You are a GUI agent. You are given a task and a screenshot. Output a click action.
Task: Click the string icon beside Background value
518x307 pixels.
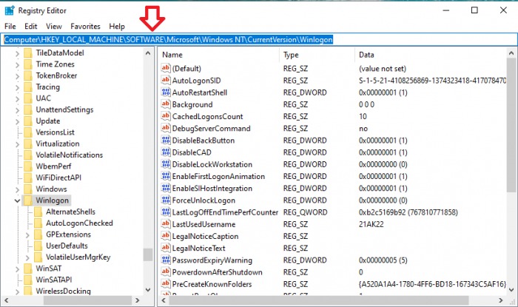166,104
